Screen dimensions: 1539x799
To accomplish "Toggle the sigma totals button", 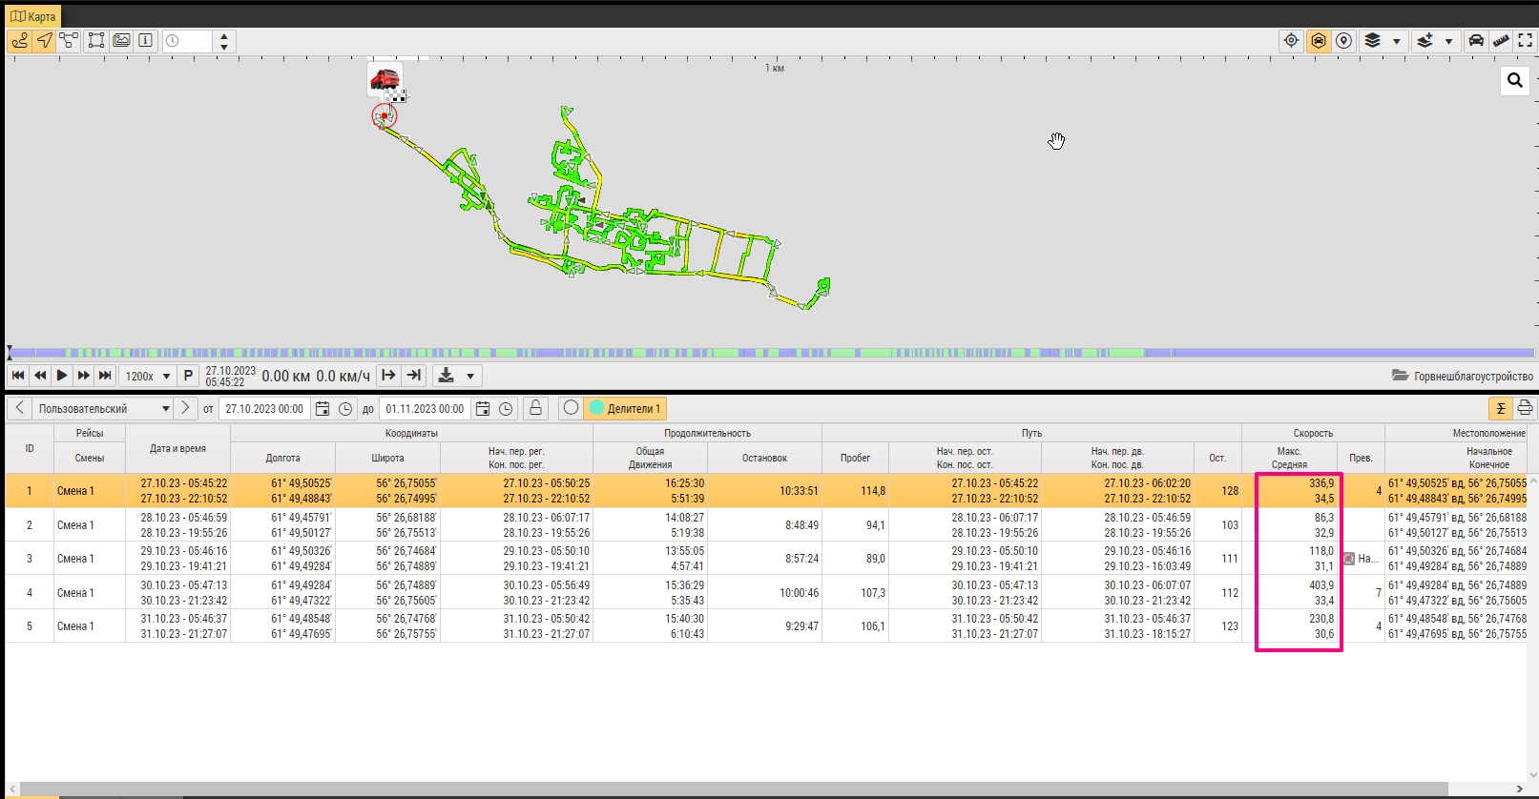I will pyautogui.click(x=1501, y=408).
